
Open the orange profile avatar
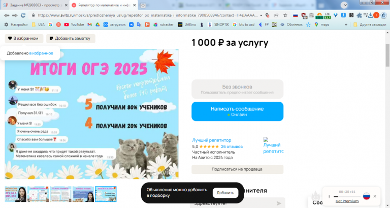tap(376, 15)
